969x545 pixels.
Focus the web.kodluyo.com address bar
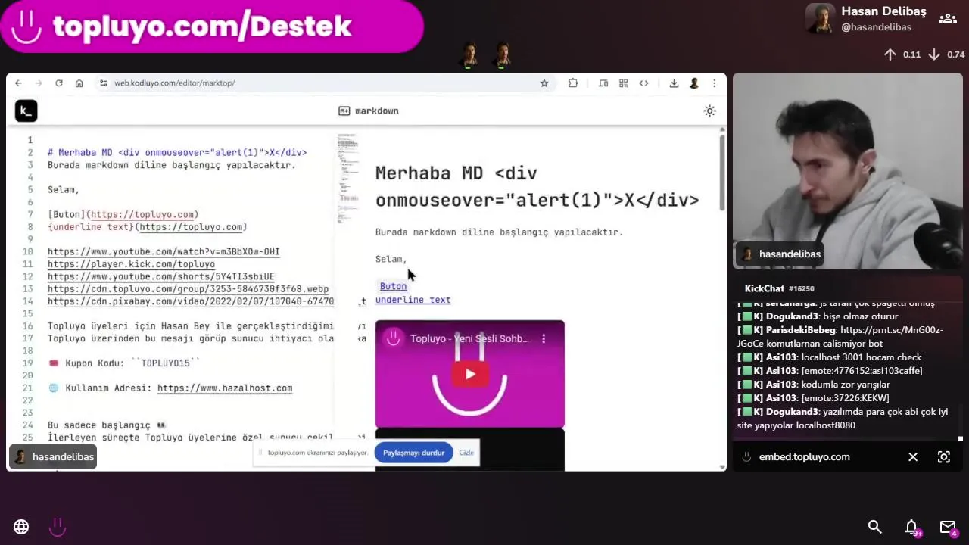[318, 83]
